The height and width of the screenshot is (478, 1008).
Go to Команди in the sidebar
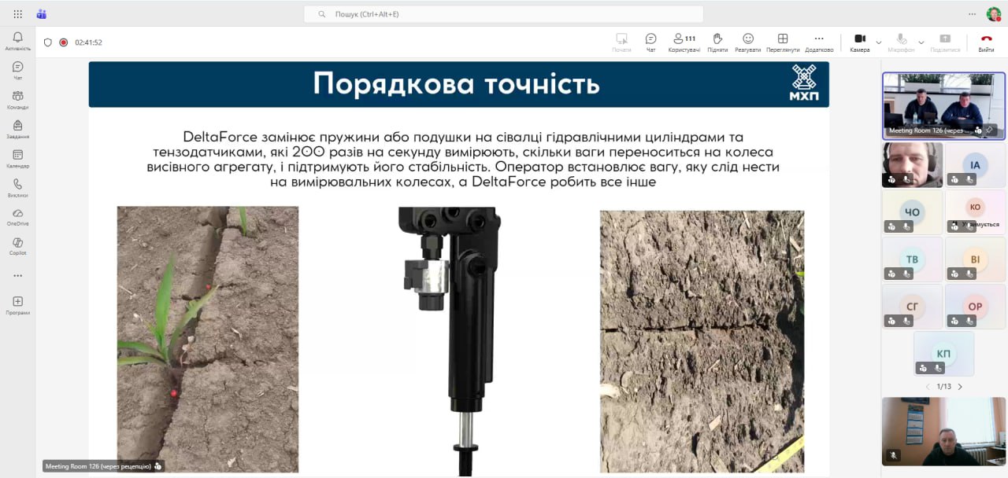(x=17, y=100)
